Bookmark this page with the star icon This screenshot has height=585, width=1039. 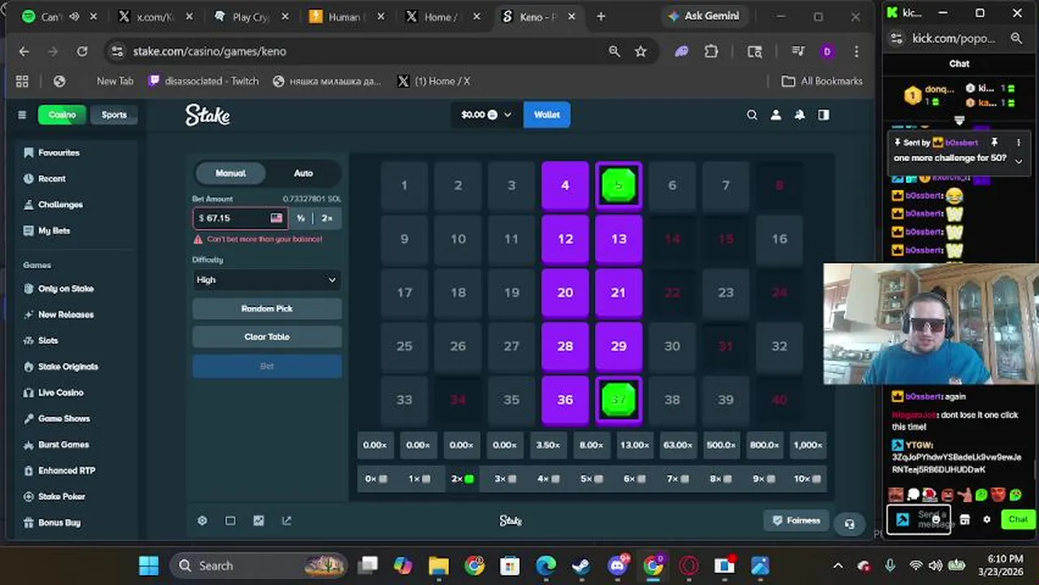point(641,51)
